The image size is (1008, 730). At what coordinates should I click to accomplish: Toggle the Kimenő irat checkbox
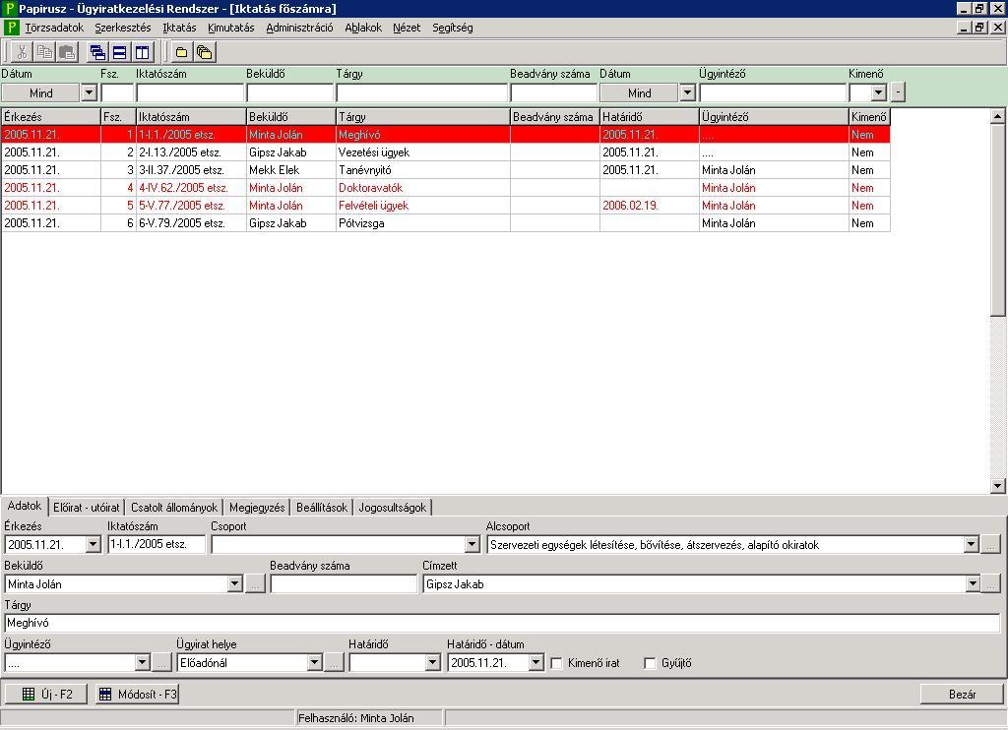click(557, 663)
